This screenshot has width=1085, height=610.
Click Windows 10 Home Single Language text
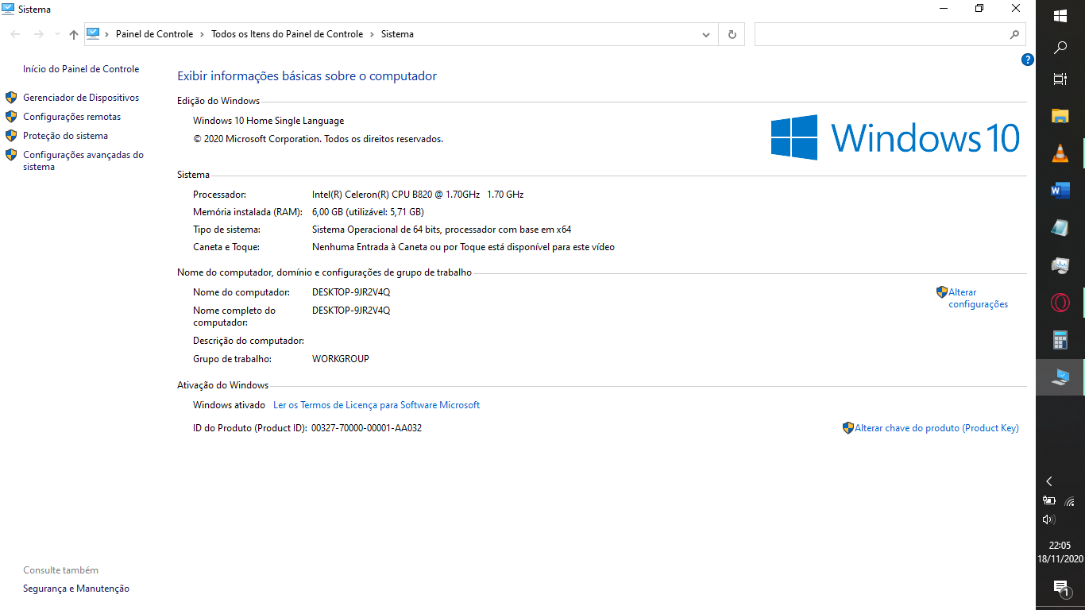point(268,122)
